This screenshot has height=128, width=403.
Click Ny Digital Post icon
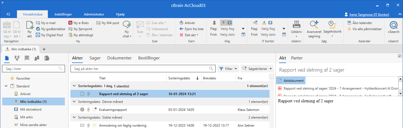[x=38, y=35]
